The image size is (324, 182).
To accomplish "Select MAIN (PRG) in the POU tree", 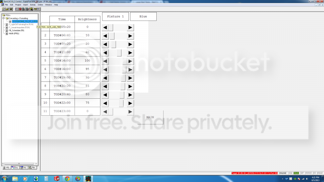I will [x=14, y=33].
